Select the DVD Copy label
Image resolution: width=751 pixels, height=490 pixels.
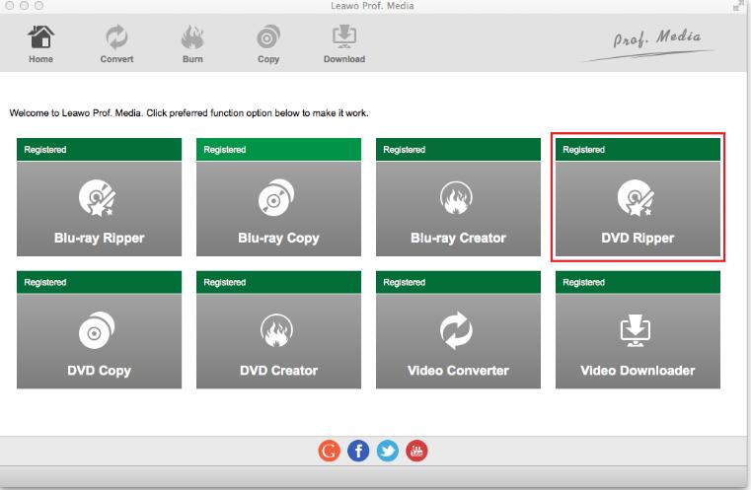pos(99,371)
